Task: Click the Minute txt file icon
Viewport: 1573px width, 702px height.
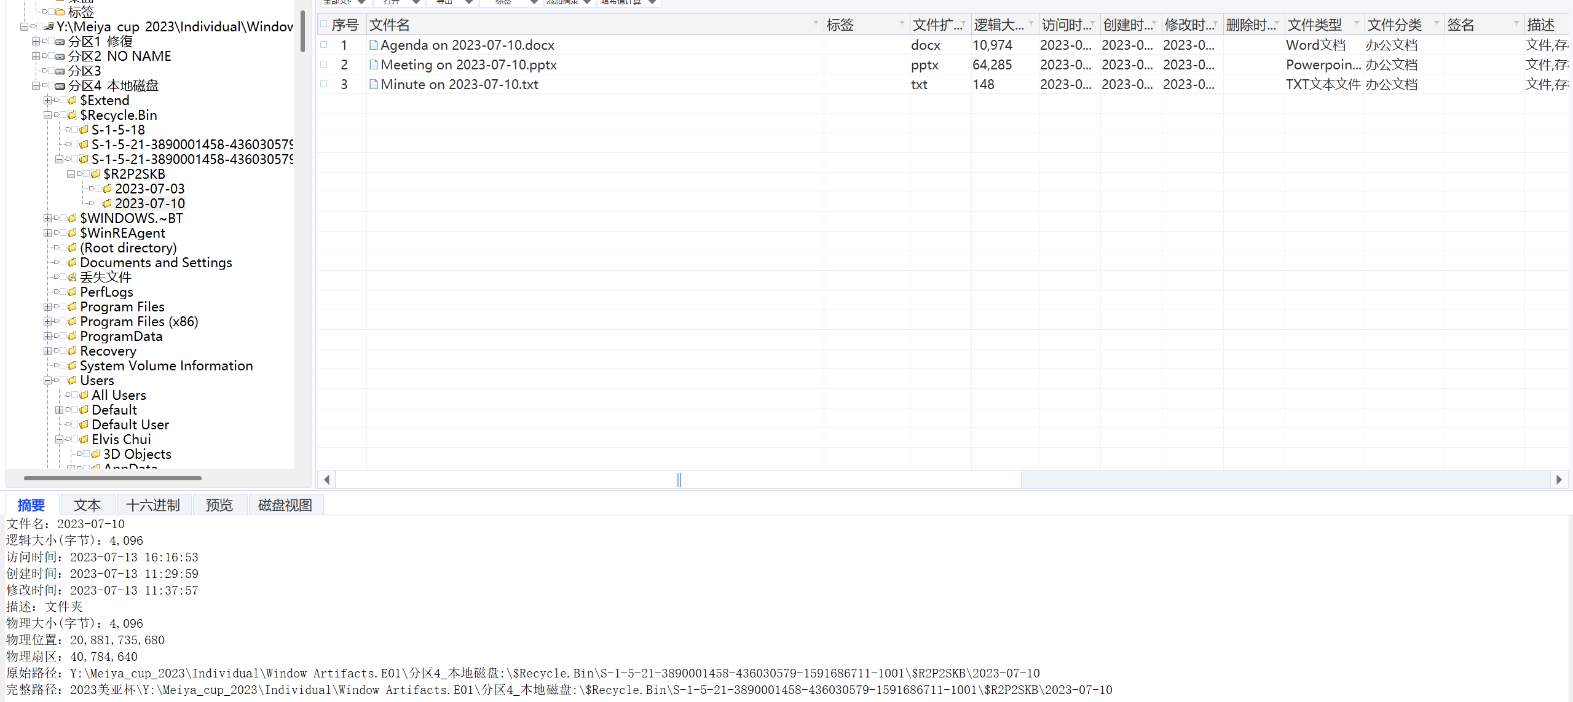Action: (373, 84)
